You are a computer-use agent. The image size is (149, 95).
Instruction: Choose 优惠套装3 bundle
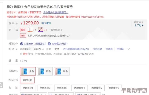click(62, 88)
